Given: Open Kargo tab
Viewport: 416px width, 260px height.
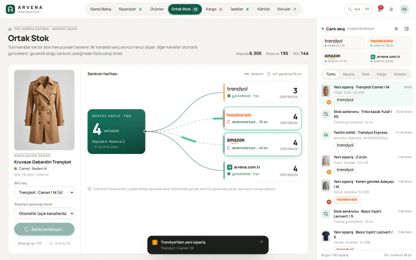Looking at the screenshot, I should click(x=214, y=9).
